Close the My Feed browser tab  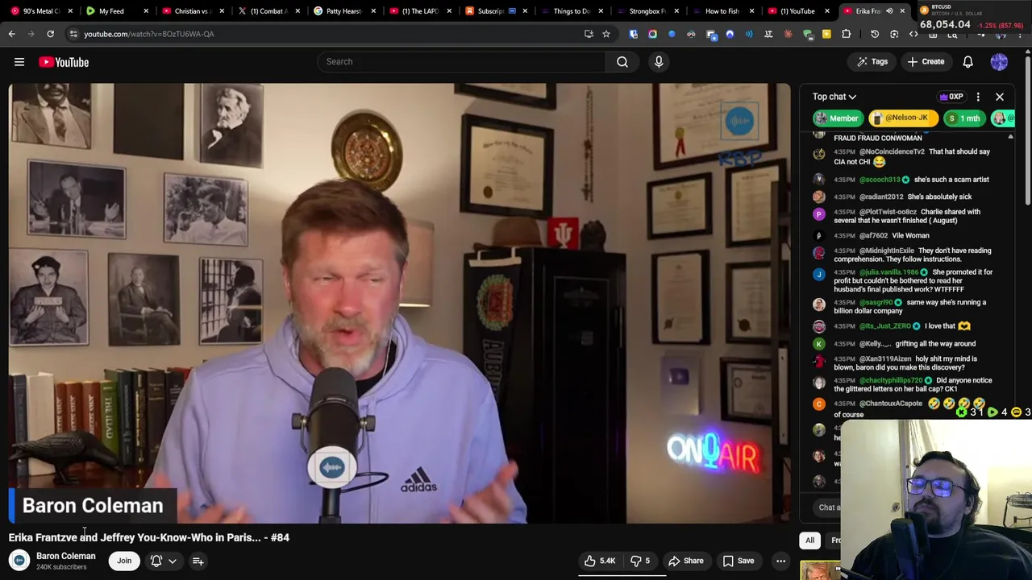pos(146,11)
